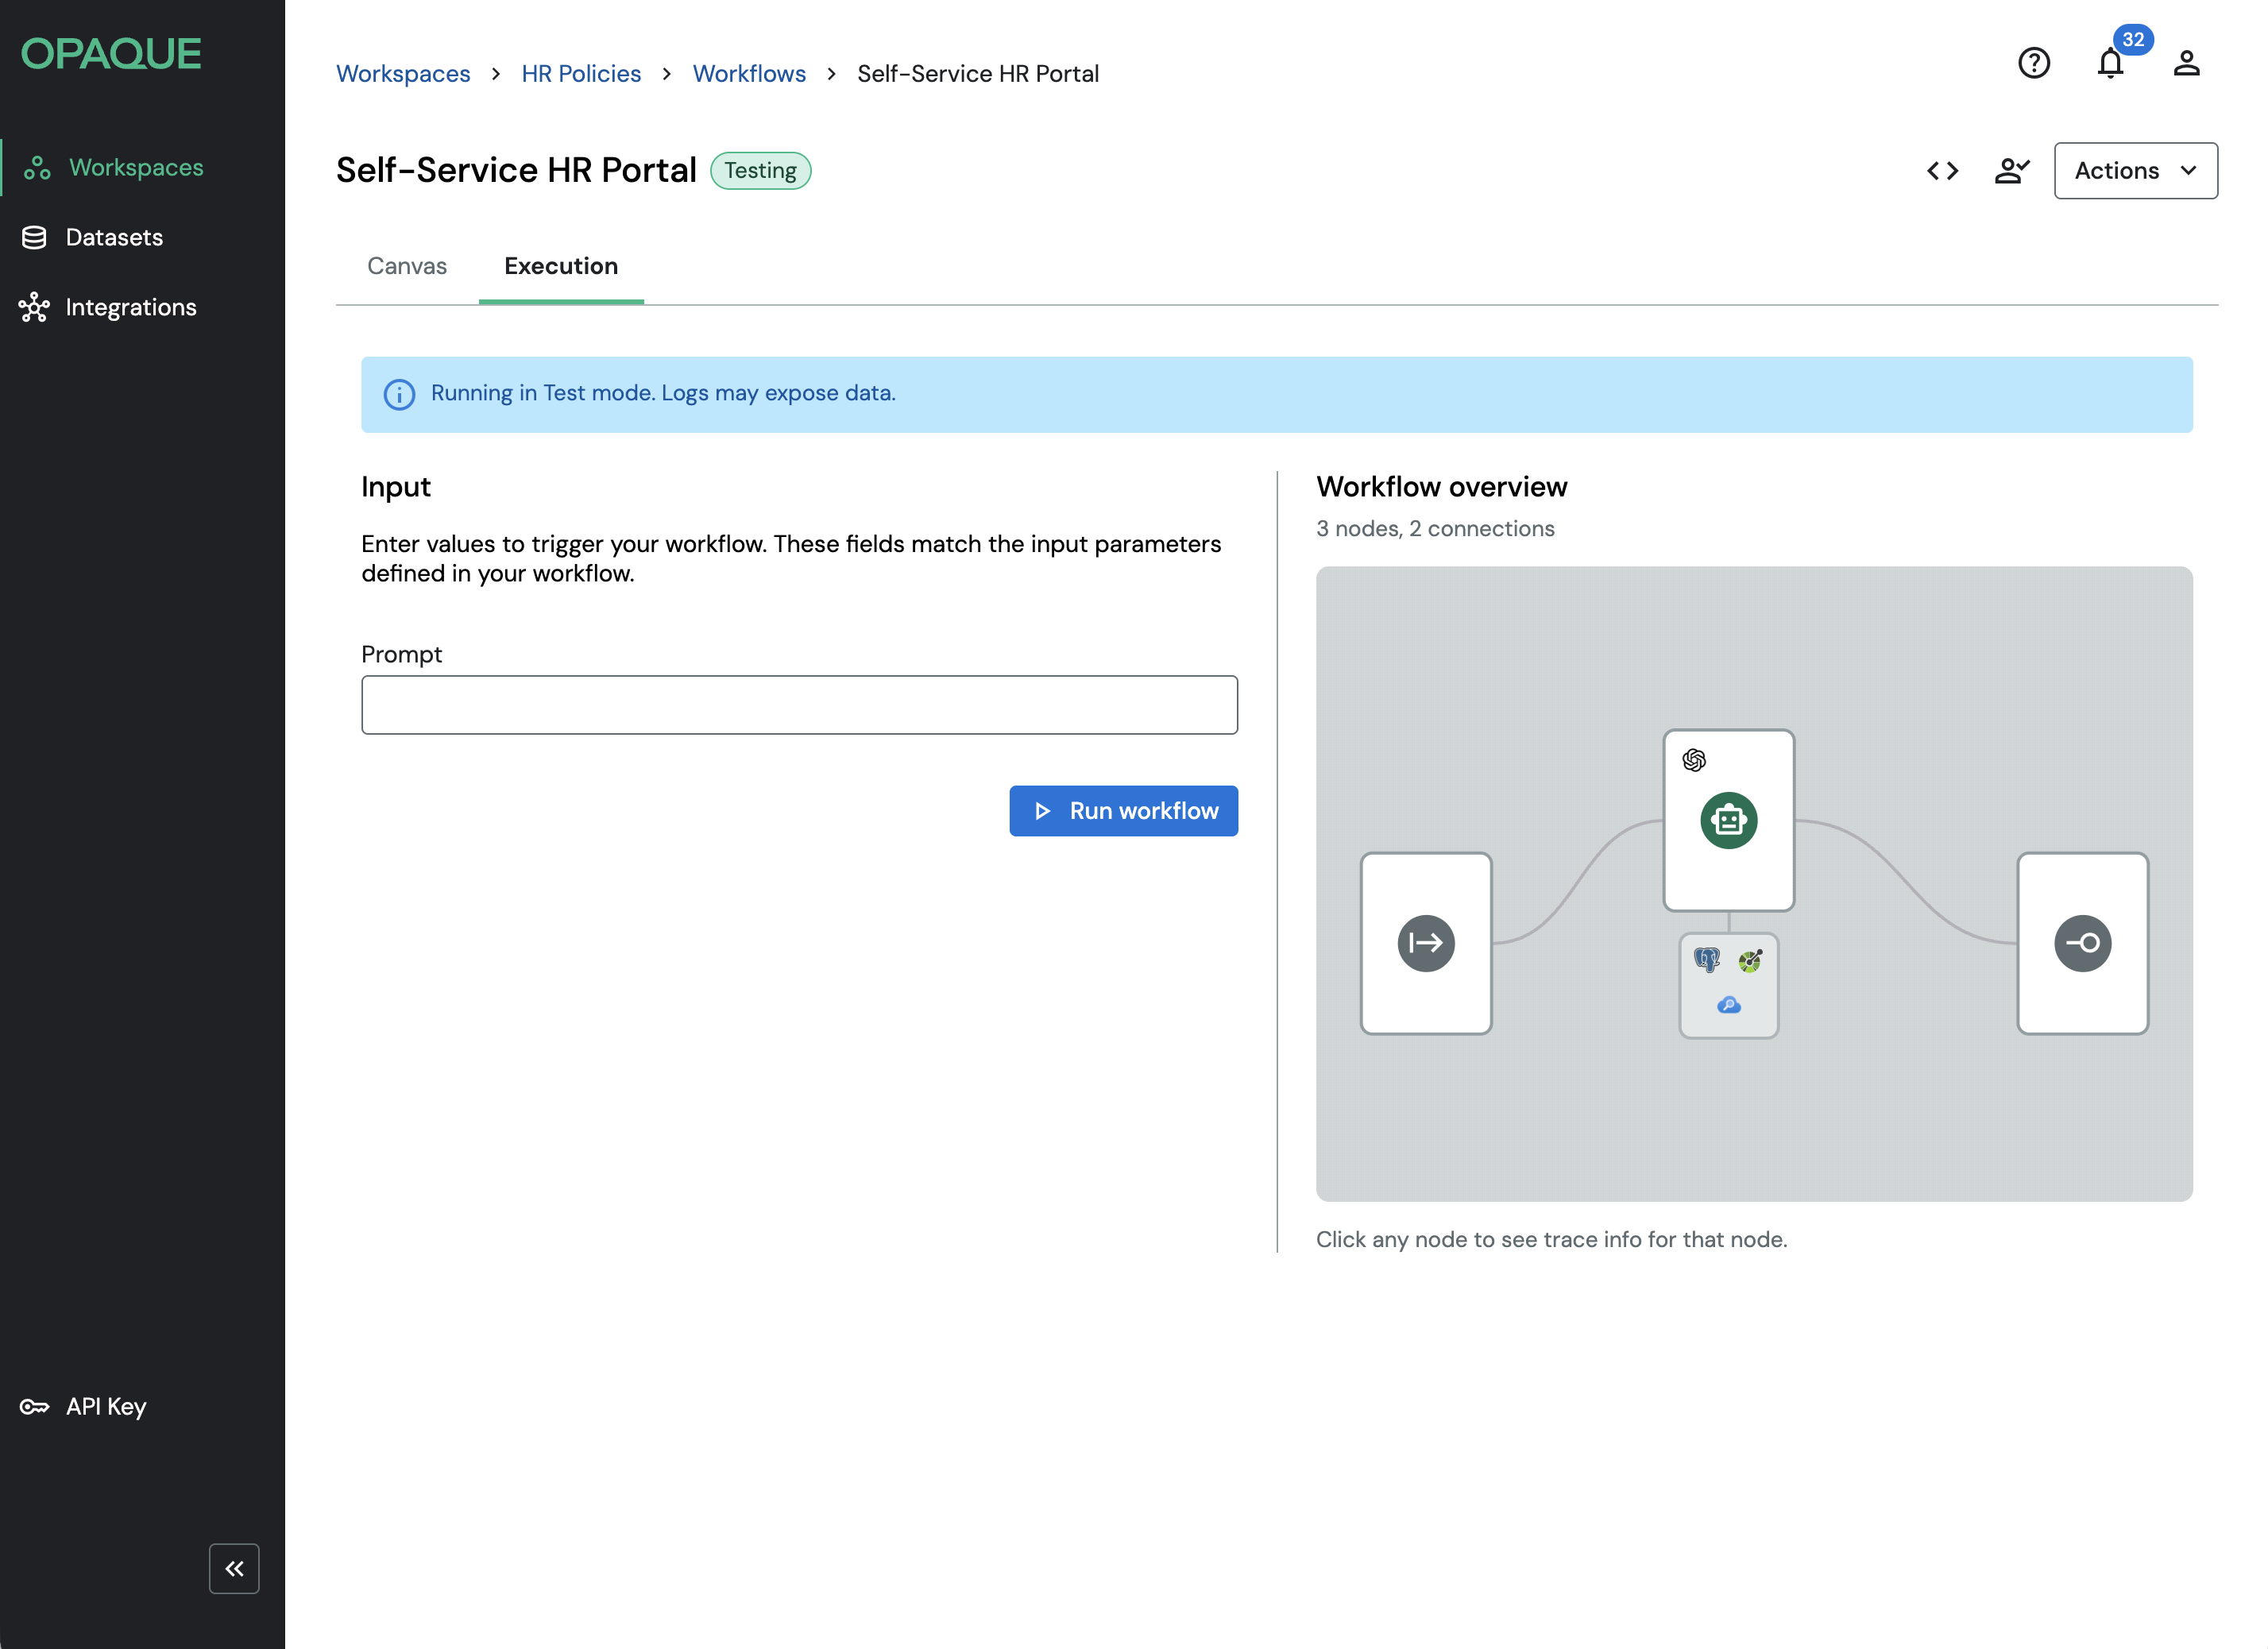Screen dimensions: 2268x1649
Task: Select the agent robot node in overview
Action: coord(1728,820)
